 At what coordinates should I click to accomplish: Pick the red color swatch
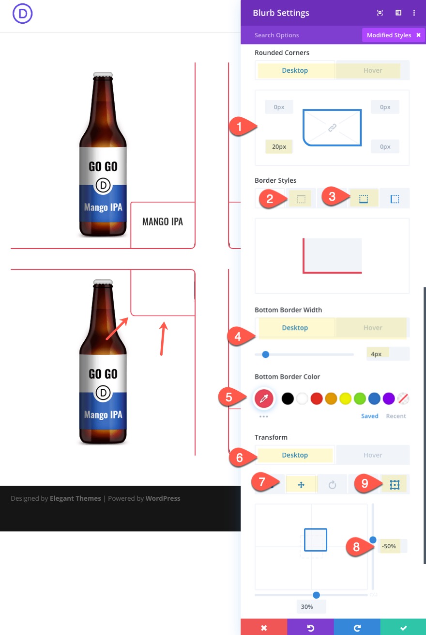pyautogui.click(x=317, y=399)
